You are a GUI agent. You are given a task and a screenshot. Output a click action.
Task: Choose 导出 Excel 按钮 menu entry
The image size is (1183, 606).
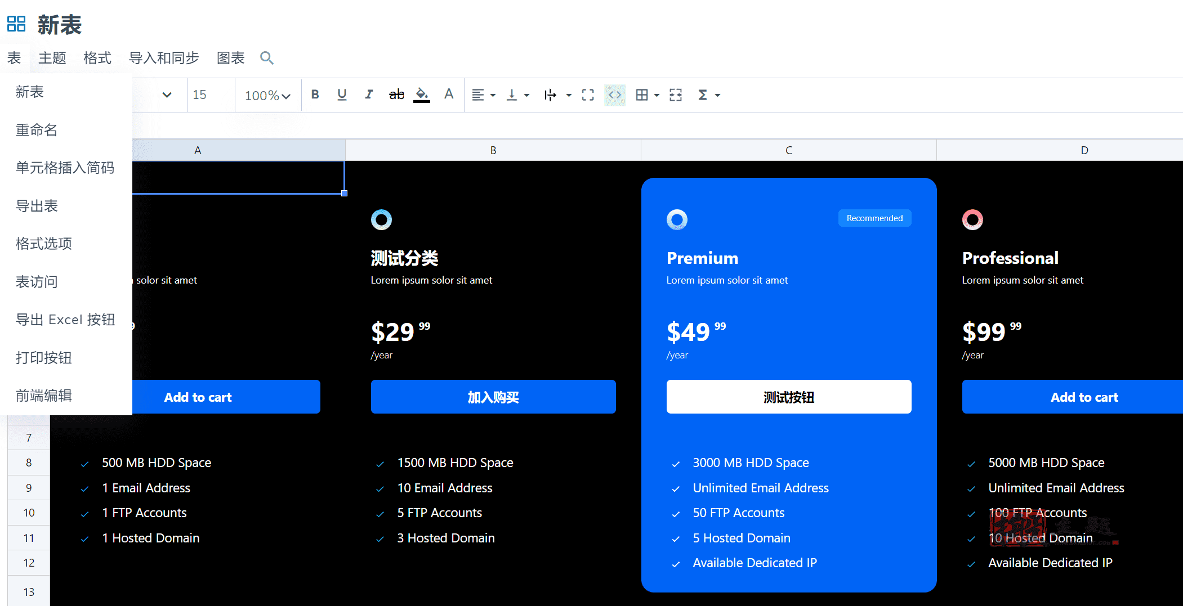coord(66,320)
